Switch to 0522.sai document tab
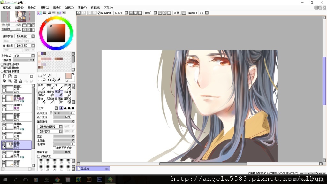The width and height of the screenshot is (327, 184). click(93, 169)
